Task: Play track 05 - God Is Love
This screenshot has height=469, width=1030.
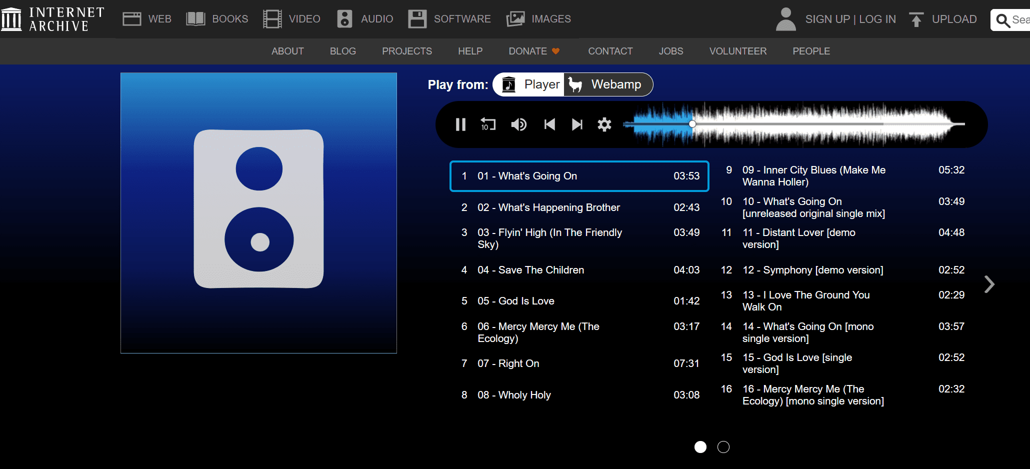Action: point(579,301)
